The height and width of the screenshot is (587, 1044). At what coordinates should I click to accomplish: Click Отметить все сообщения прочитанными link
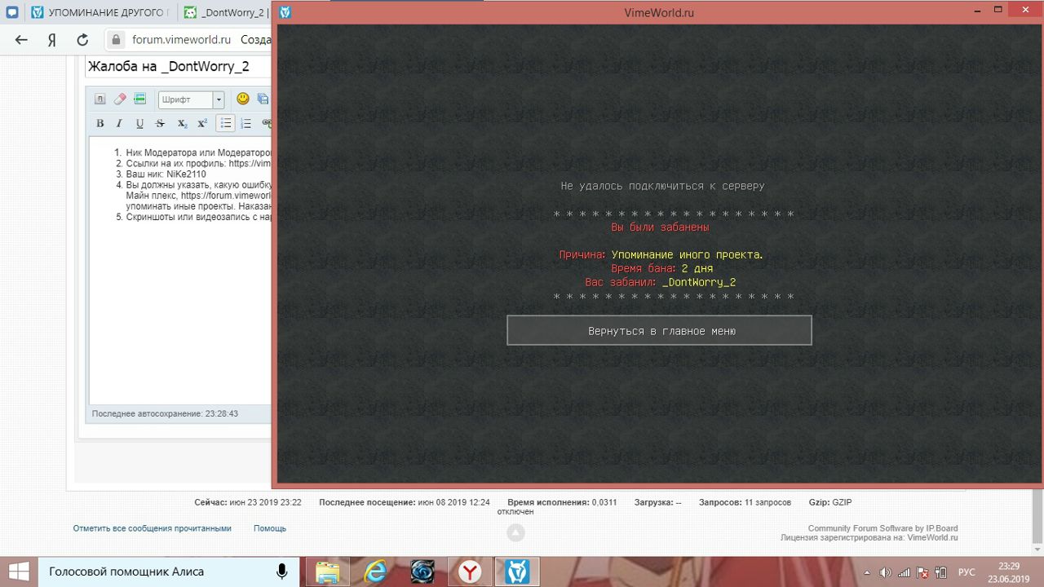[x=152, y=528]
